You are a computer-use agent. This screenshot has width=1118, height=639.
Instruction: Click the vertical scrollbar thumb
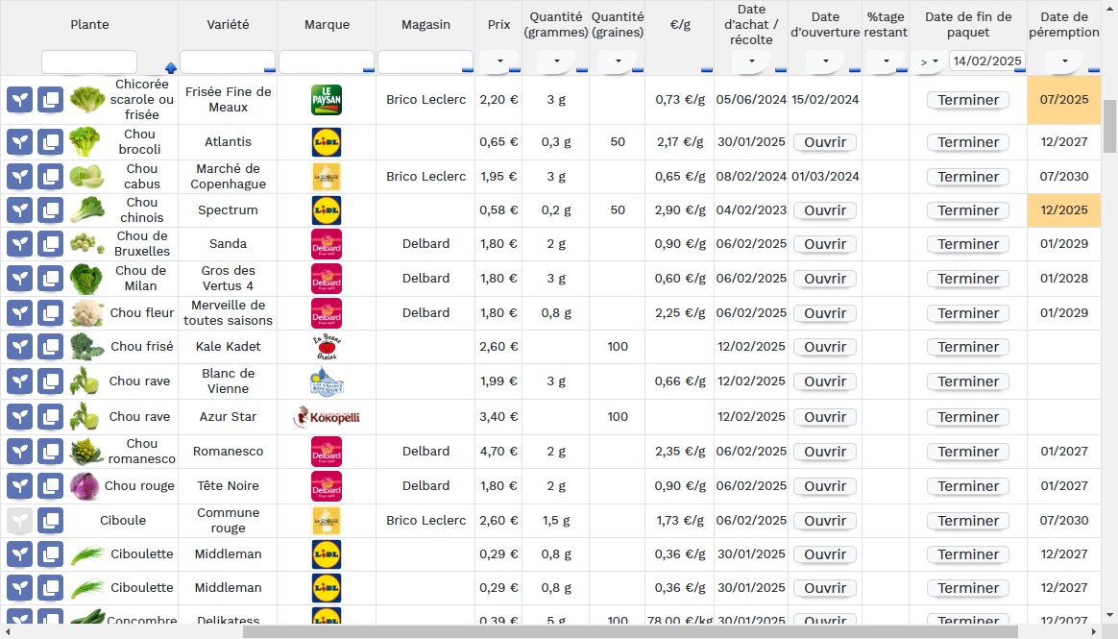coord(1109,126)
